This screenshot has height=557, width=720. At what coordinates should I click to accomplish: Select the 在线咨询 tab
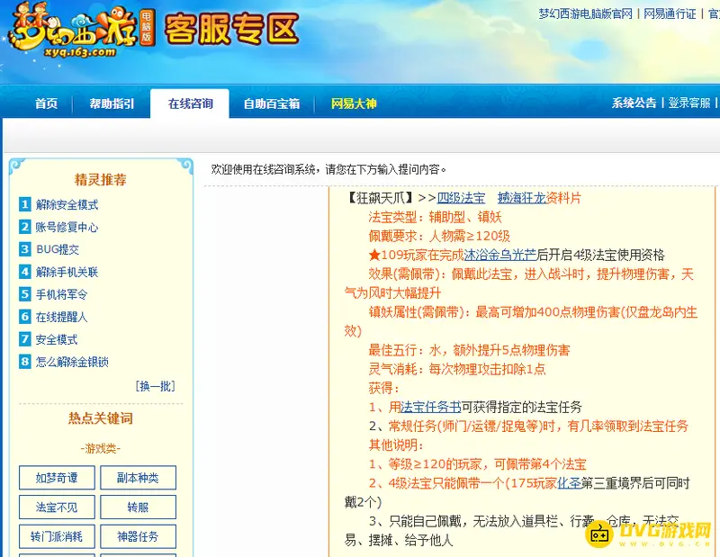[x=190, y=103]
